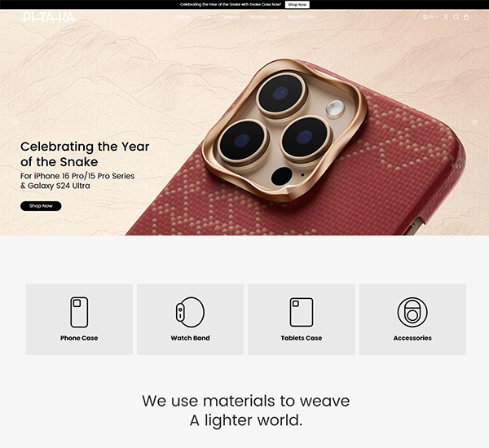This screenshot has width=489, height=448.
Task: Select the Phone Case category icon
Action: coord(79,312)
